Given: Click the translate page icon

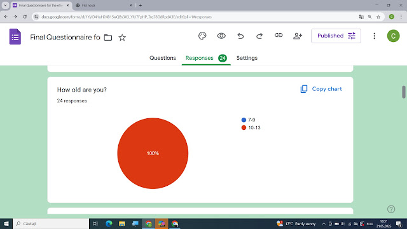Looking at the screenshot, I should click(x=361, y=17).
